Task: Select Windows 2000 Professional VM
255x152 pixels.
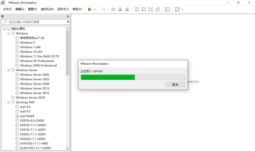Action: coord(38,65)
